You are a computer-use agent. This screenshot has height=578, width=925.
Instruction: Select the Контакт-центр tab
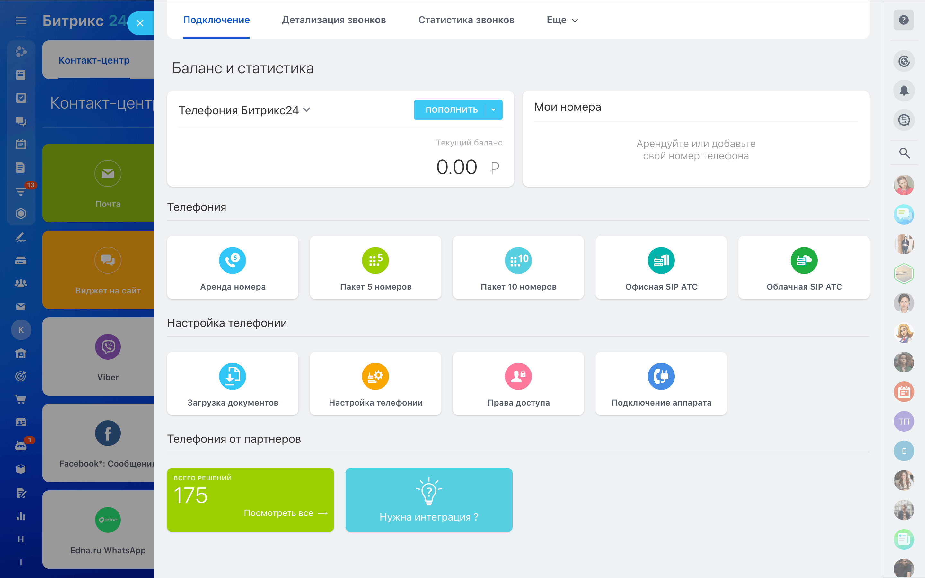pyautogui.click(x=94, y=60)
